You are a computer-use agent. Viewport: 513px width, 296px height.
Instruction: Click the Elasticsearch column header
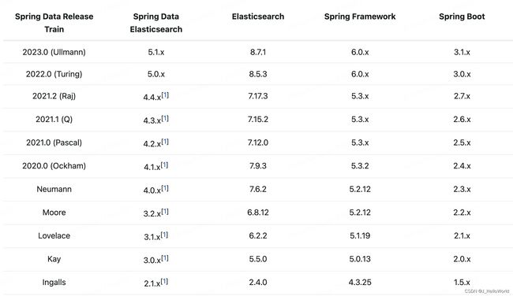point(258,17)
